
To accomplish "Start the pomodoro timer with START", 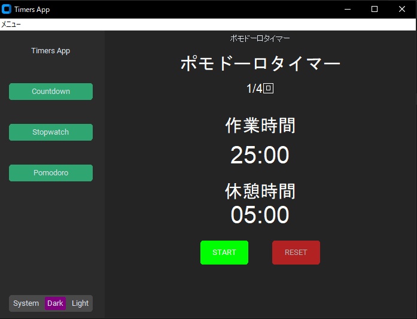I will [224, 253].
